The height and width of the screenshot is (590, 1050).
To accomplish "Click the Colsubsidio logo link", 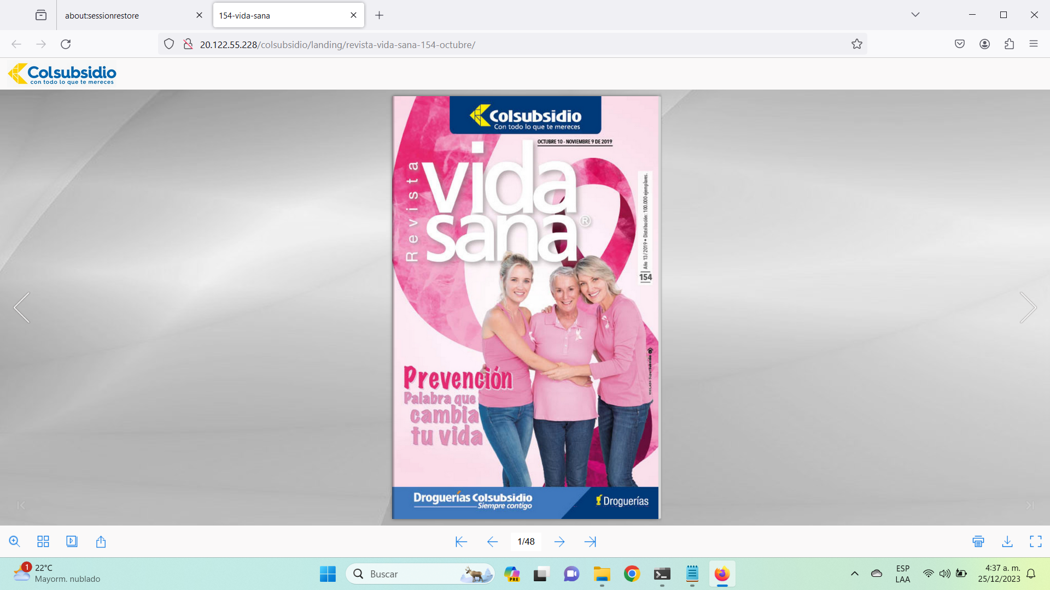I will tap(62, 74).
